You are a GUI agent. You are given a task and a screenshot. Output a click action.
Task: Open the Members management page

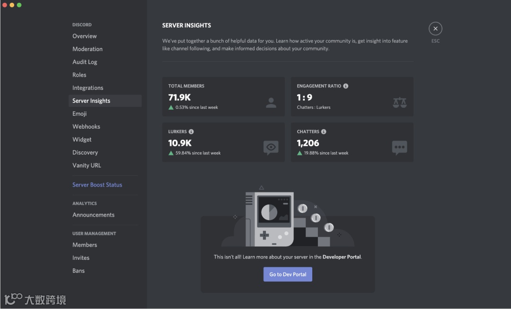click(x=85, y=245)
